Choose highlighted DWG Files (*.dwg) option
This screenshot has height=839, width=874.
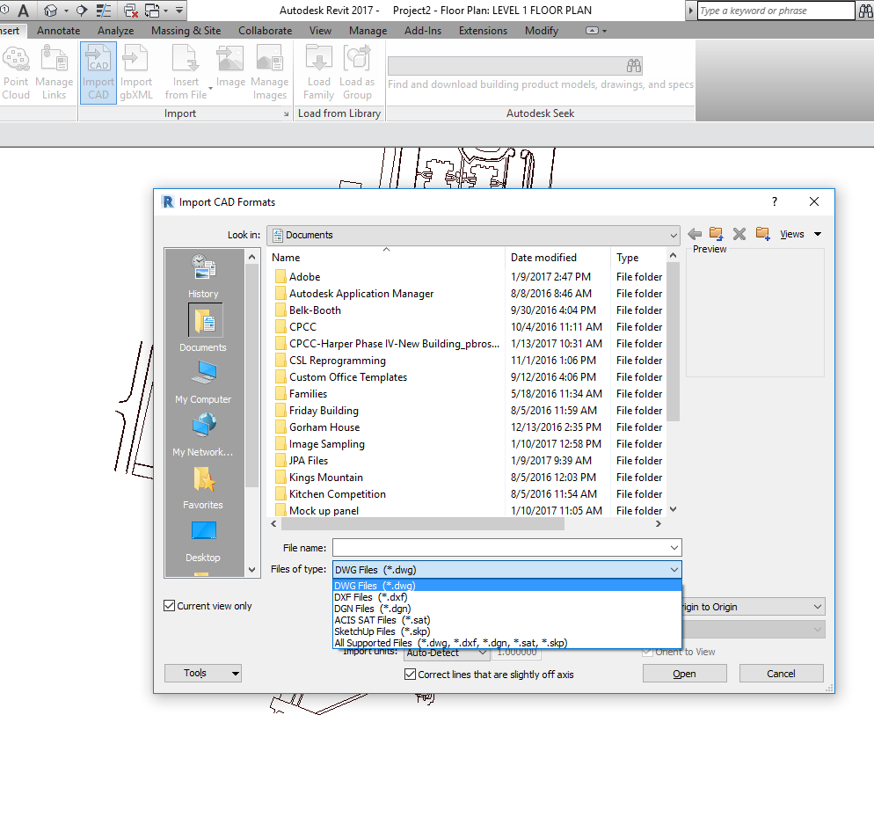[x=506, y=586]
